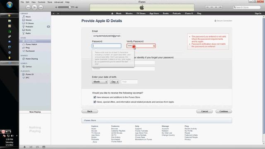Open the File menu
Image resolution: width=265 pixels, height=149 pixels.
click(22, 2)
